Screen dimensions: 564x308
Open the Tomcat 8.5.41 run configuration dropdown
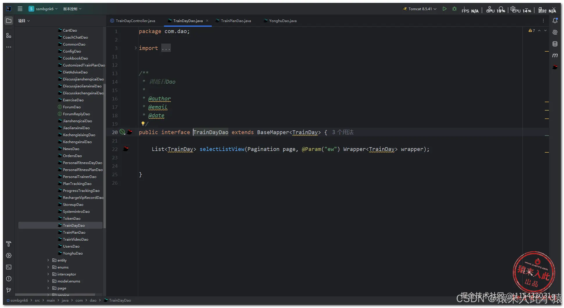[420, 9]
